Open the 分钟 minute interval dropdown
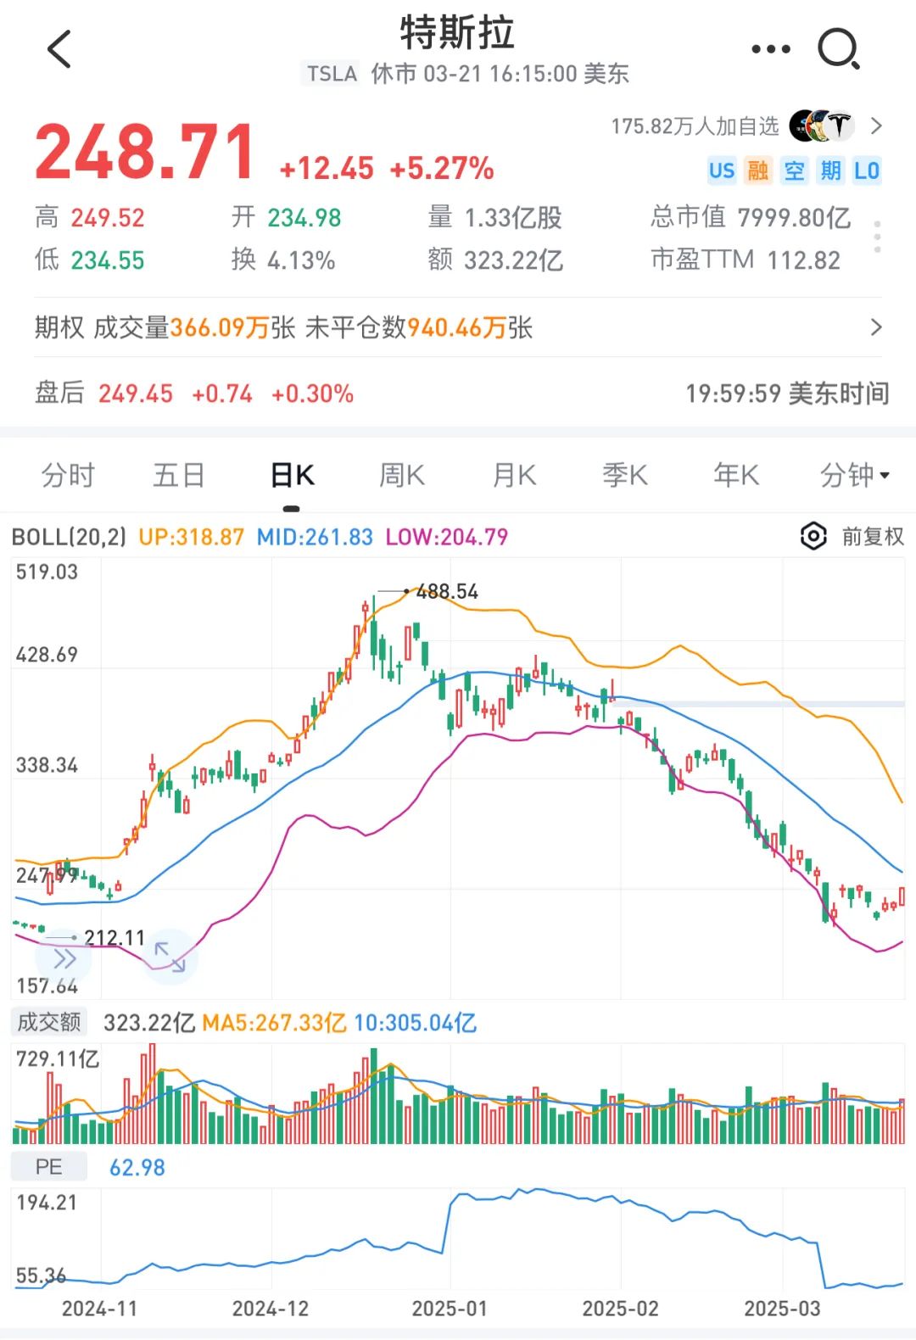916x1340 pixels. click(854, 475)
